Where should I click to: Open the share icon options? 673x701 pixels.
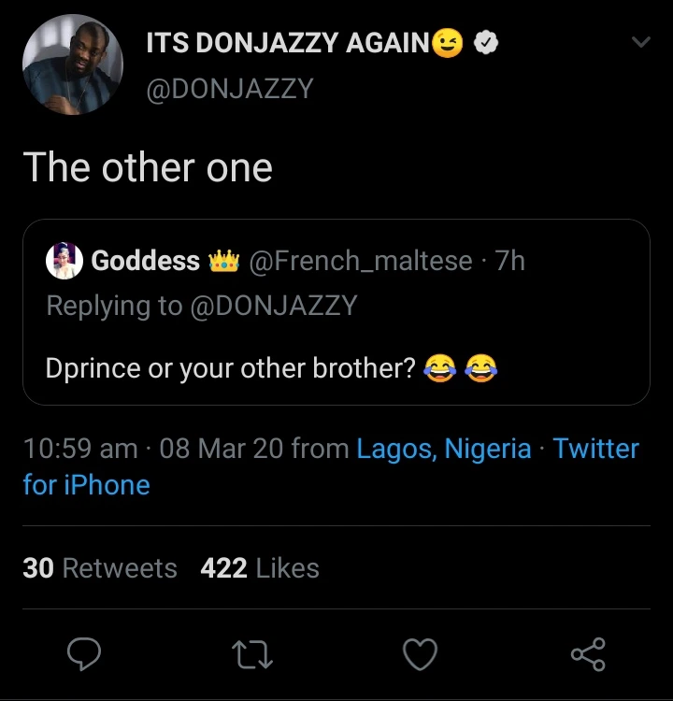pos(588,654)
